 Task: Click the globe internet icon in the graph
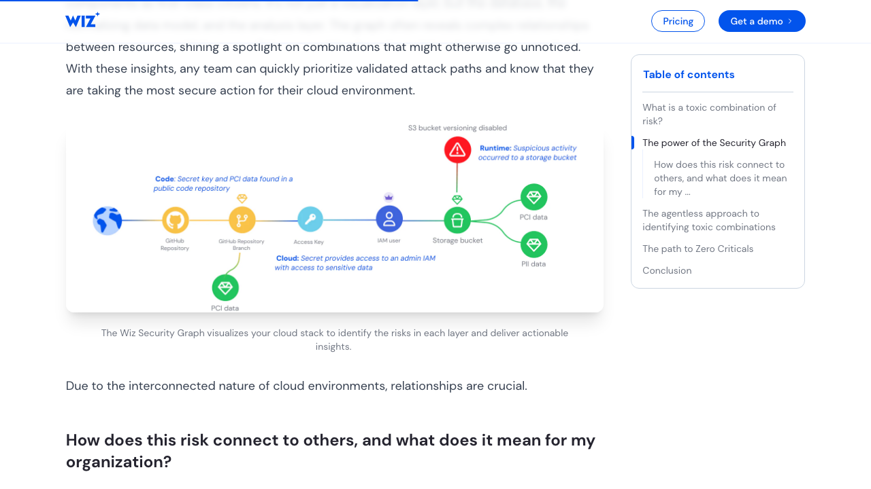(108, 220)
